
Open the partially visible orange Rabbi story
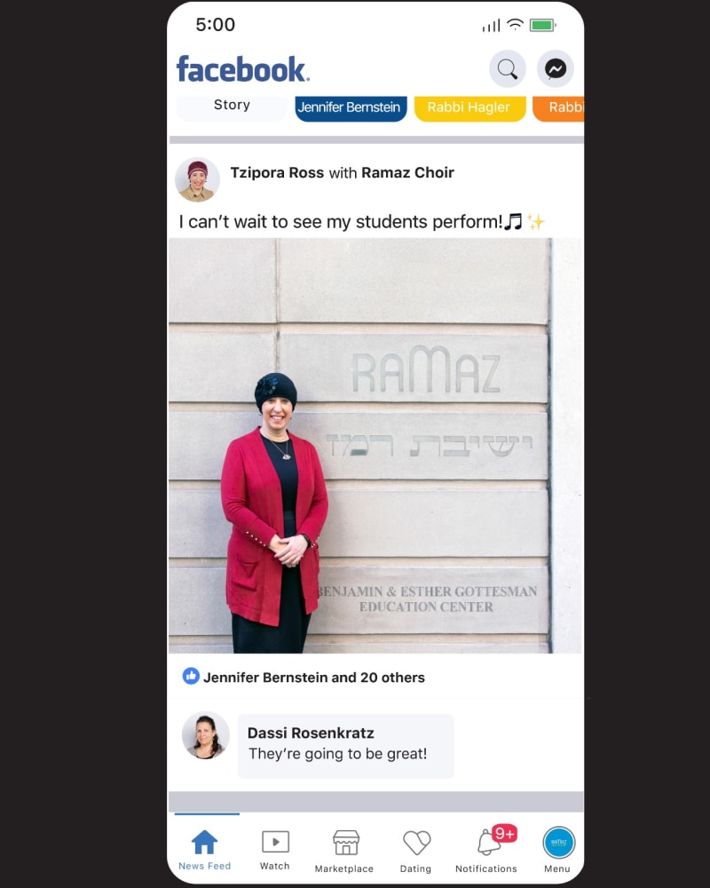(558, 107)
